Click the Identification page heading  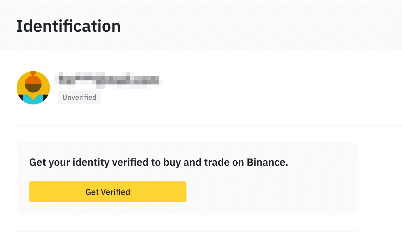[x=69, y=25]
